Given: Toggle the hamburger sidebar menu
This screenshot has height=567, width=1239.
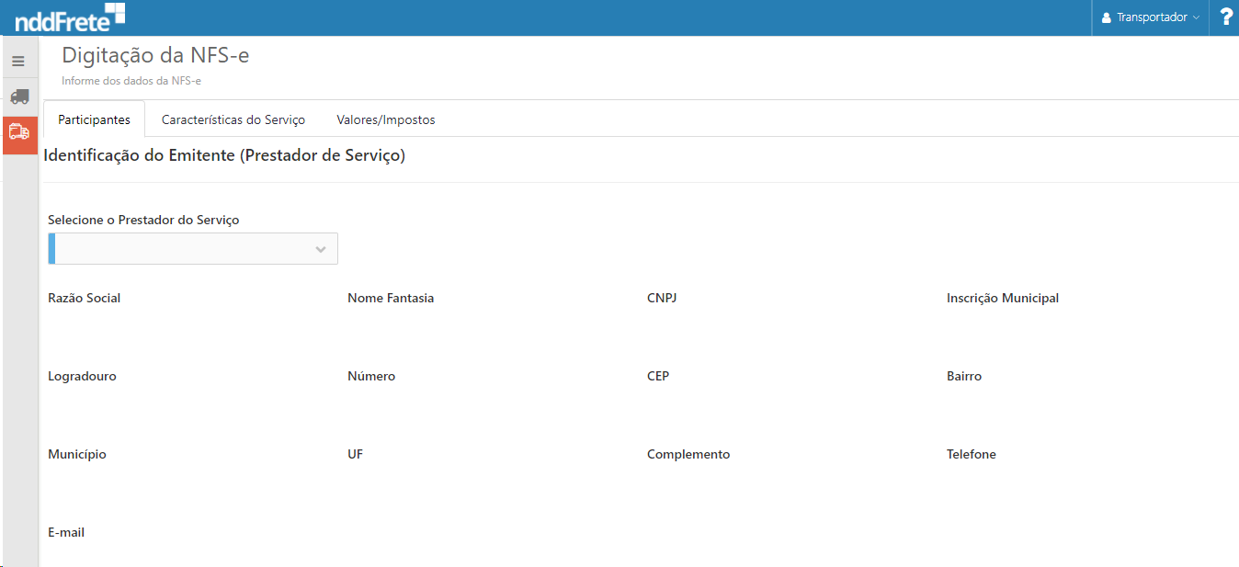Looking at the screenshot, I should (x=18, y=62).
